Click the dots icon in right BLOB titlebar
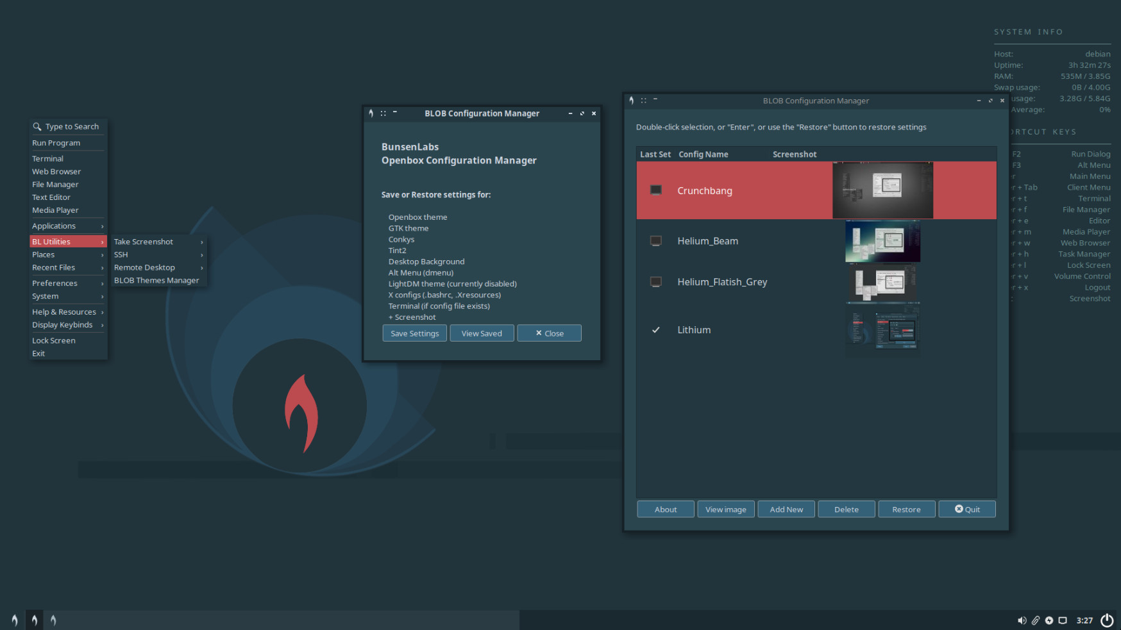1121x630 pixels. [x=644, y=101]
